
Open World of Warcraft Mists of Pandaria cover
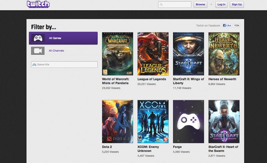coord(117,54)
